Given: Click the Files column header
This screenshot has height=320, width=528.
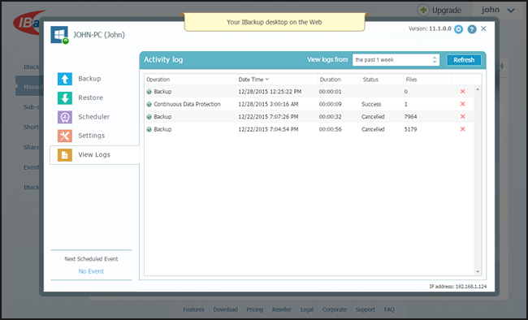Looking at the screenshot, I should point(411,80).
